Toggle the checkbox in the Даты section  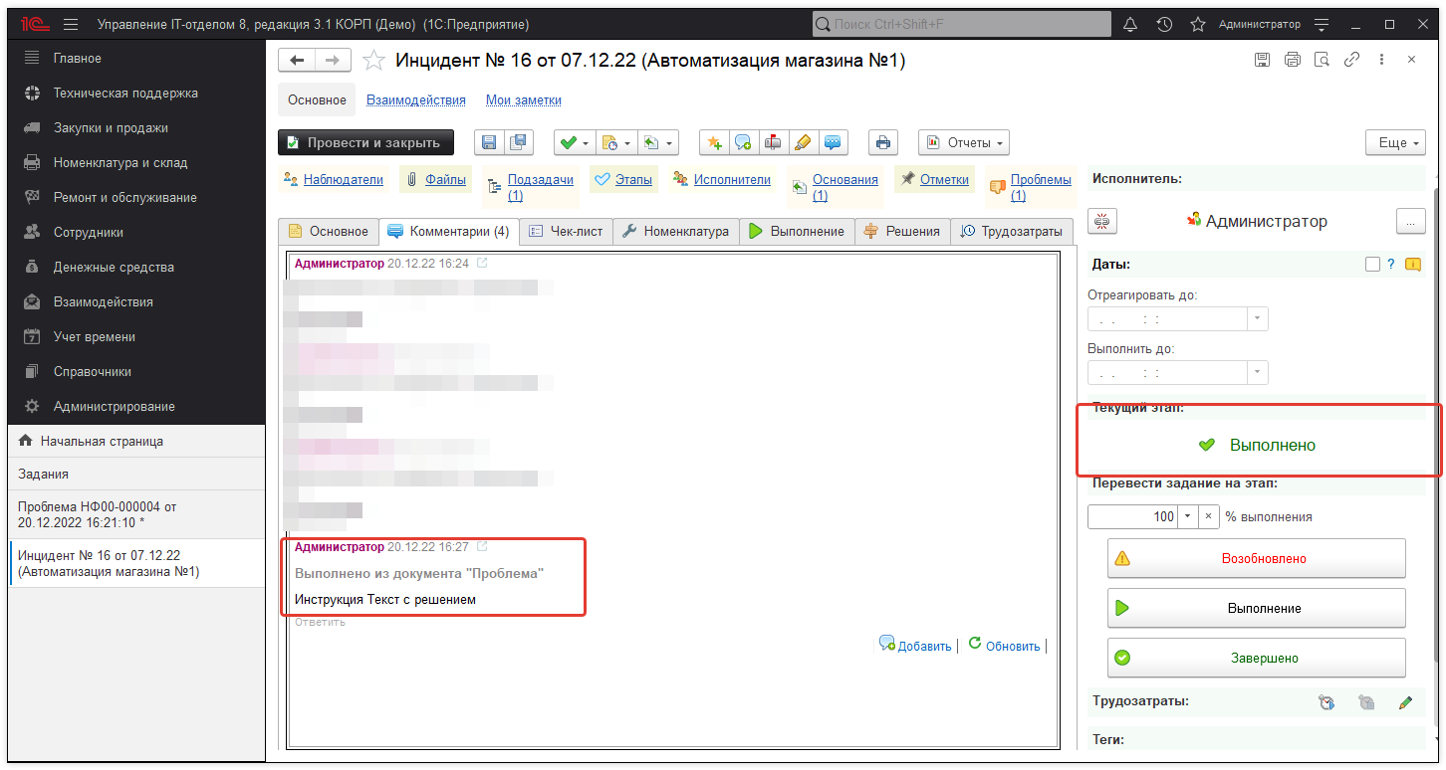coord(1372,265)
